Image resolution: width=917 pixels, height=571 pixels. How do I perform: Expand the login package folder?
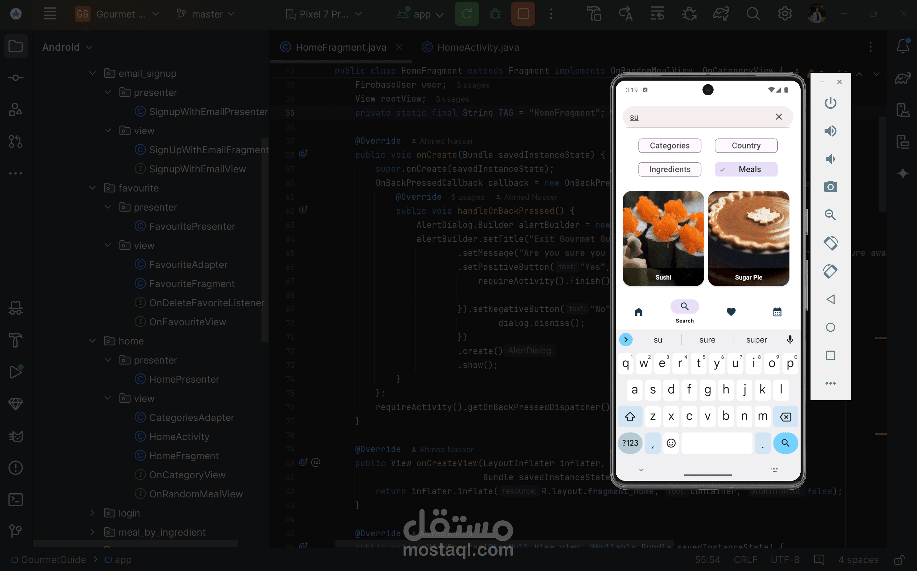click(x=92, y=512)
